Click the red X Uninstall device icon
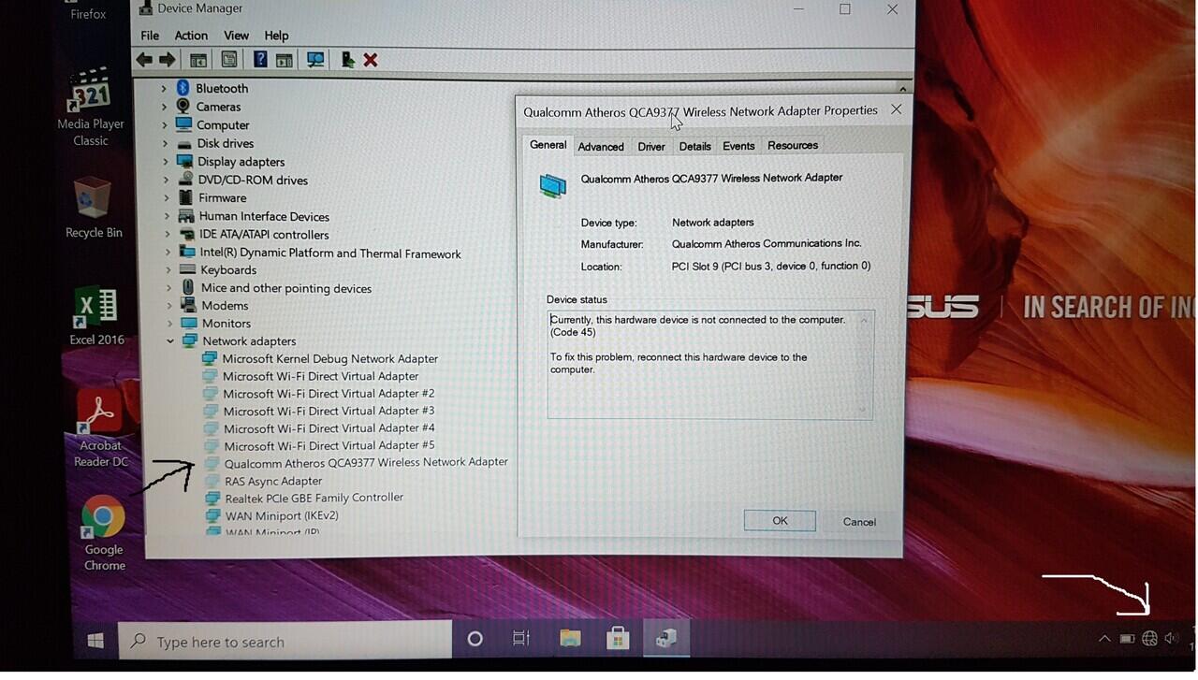The image size is (1198, 680). [371, 60]
